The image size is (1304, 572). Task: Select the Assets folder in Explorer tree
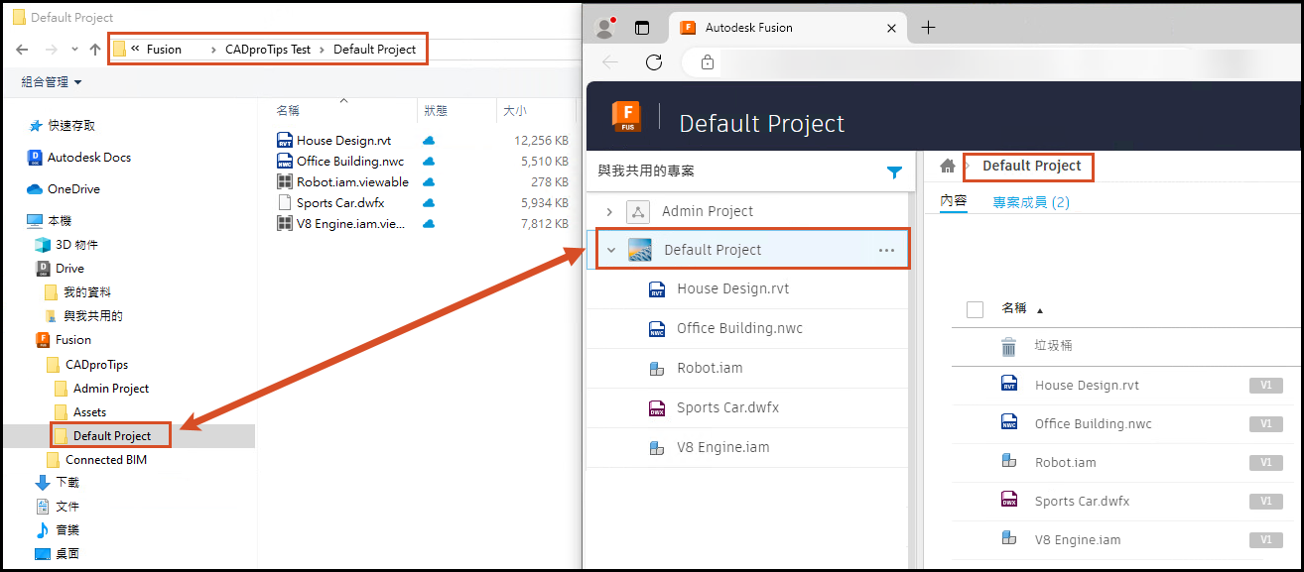89,411
